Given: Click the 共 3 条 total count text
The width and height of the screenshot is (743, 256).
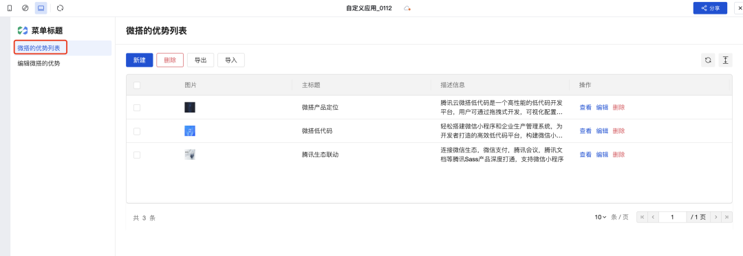Looking at the screenshot, I should [x=144, y=218].
